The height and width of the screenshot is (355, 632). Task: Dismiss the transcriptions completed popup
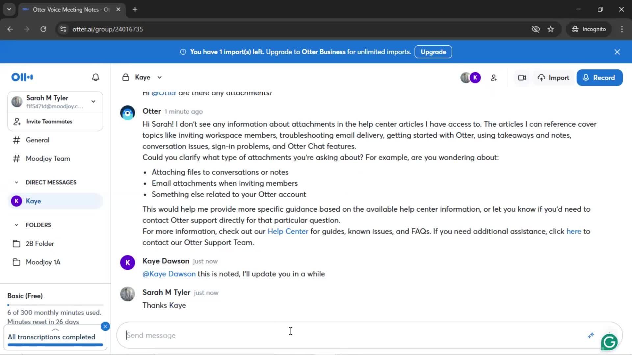[x=105, y=326]
